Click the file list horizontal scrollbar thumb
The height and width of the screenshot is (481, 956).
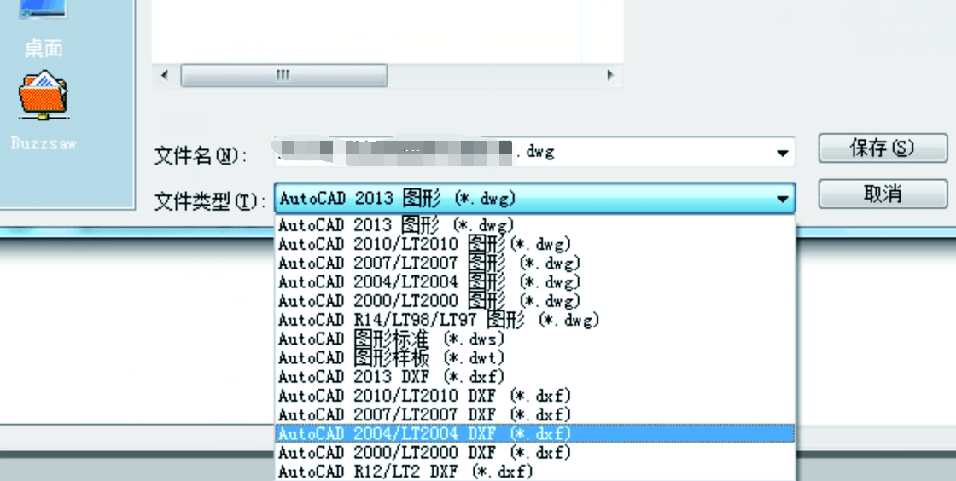tap(283, 76)
